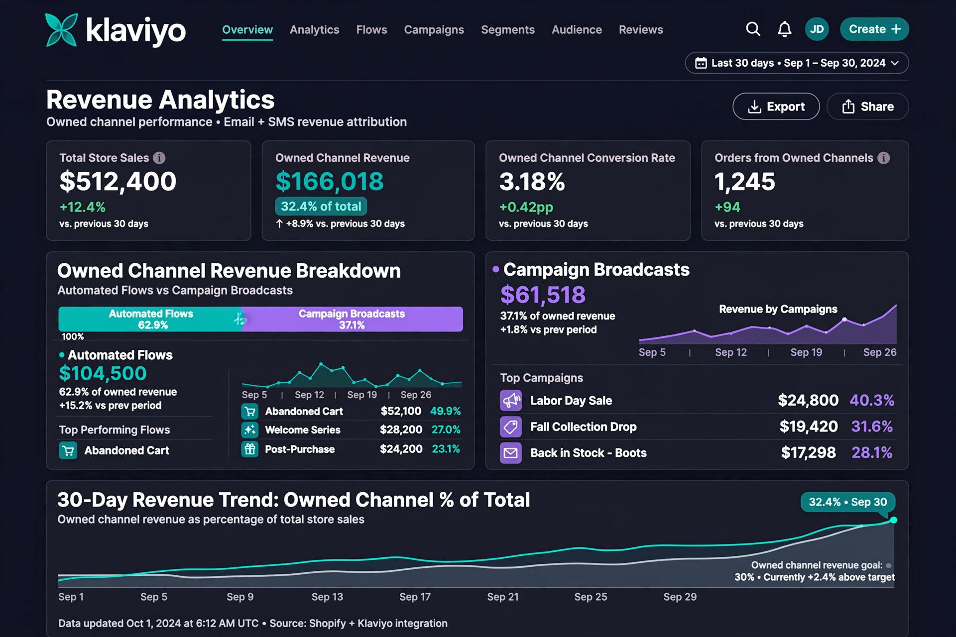956x637 pixels.
Task: Click the Revenue by Campaigns chart
Action: click(x=767, y=324)
